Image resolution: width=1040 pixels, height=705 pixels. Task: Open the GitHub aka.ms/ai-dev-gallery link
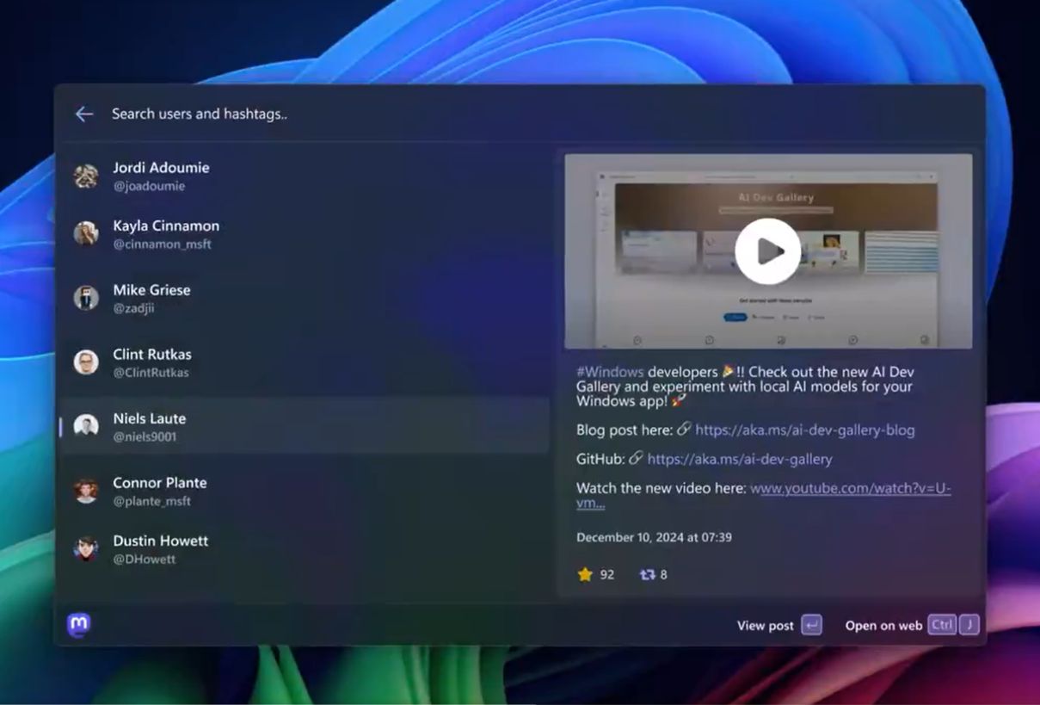(x=740, y=459)
